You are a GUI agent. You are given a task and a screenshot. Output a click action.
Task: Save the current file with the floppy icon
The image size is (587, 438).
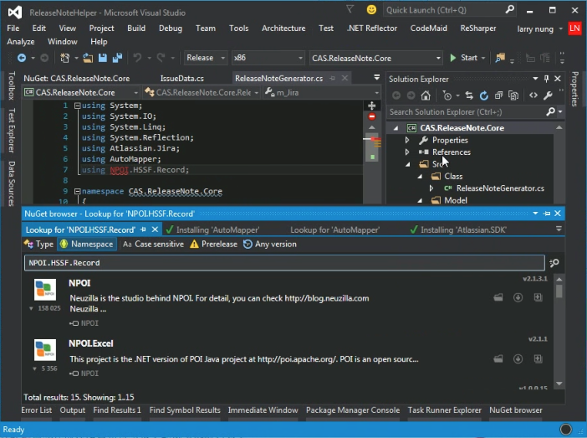coord(103,58)
